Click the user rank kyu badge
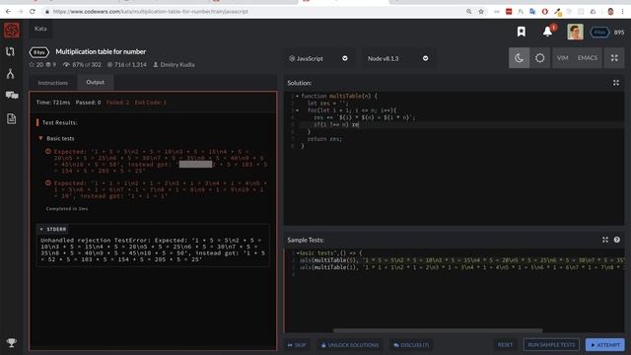 coord(599,33)
